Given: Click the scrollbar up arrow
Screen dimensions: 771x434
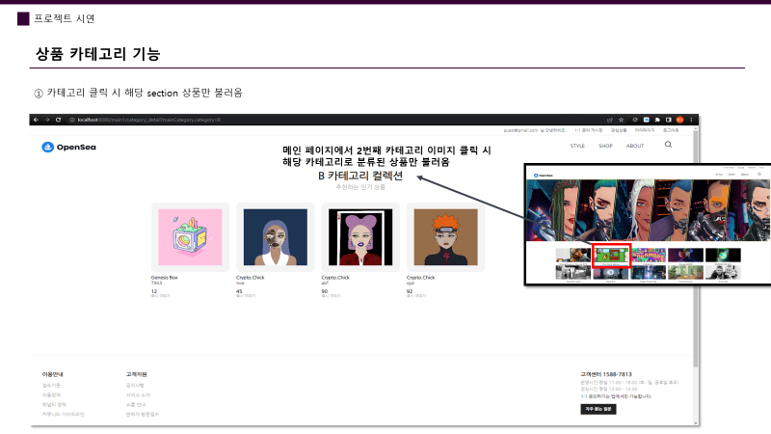Looking at the screenshot, I should 695,128.
